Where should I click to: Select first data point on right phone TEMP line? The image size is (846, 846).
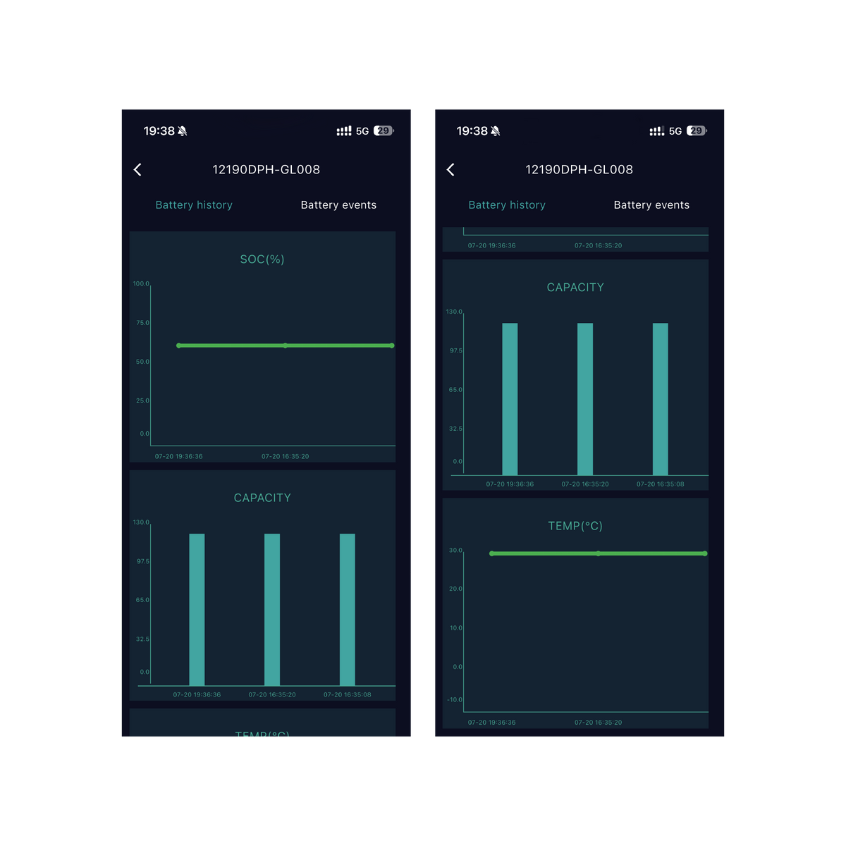(x=491, y=553)
